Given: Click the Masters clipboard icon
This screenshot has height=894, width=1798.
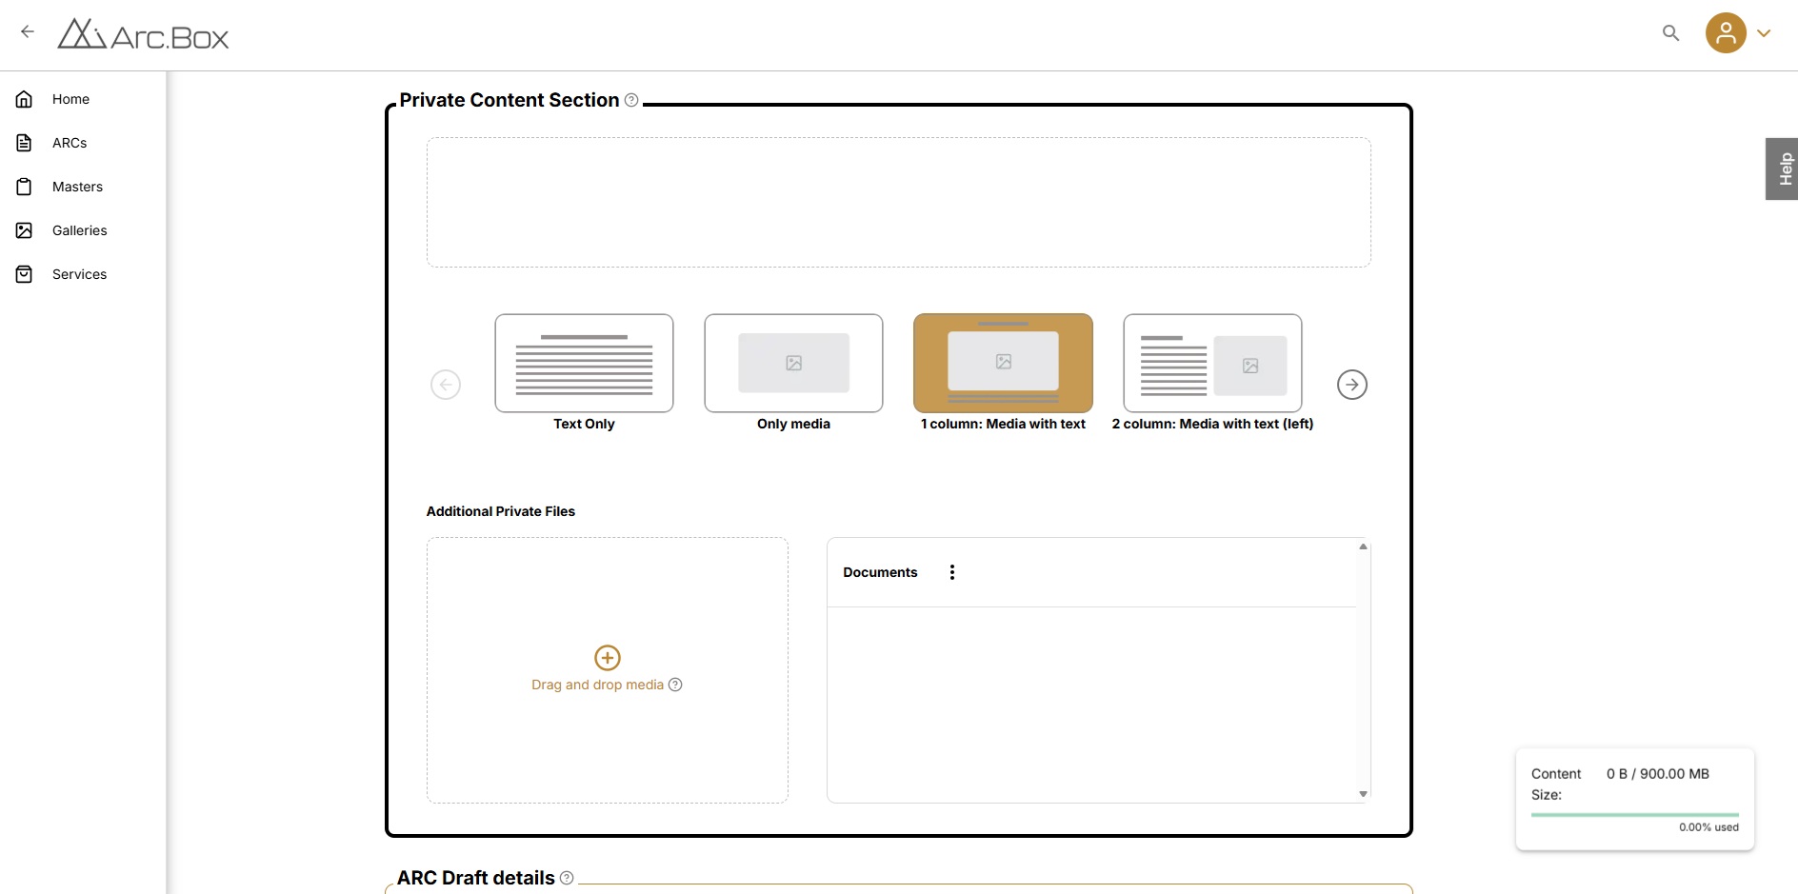Looking at the screenshot, I should coord(25,187).
